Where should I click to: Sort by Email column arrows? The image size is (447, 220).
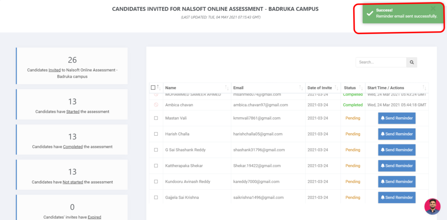coord(301,88)
